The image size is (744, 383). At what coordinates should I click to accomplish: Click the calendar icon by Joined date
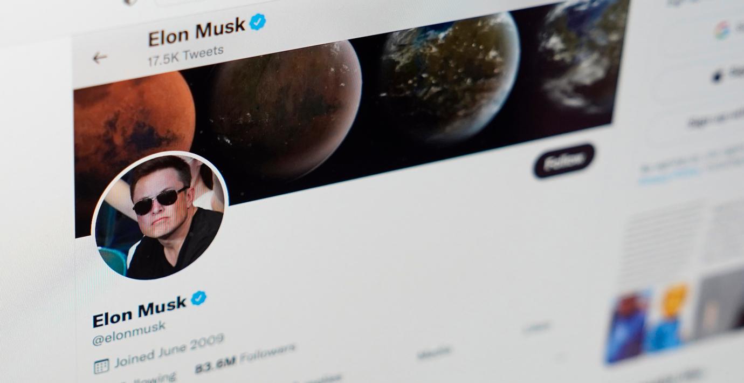point(101,366)
